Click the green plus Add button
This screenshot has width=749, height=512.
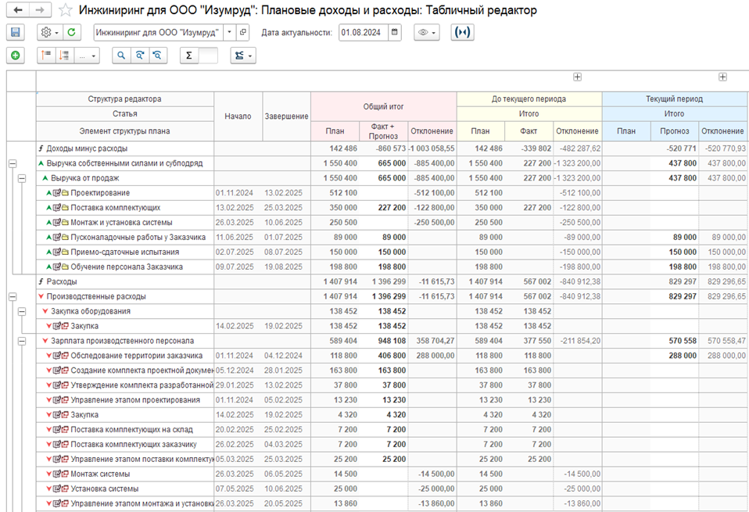pos(16,55)
